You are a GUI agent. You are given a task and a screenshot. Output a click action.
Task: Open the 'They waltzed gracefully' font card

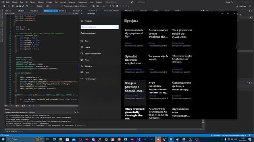tap(135, 113)
